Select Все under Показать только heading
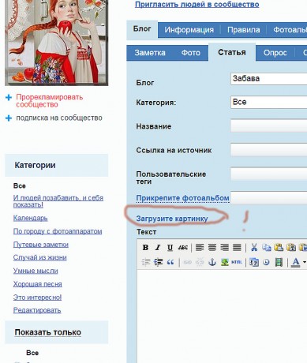Screen dimensions: 307x363 point(32,353)
